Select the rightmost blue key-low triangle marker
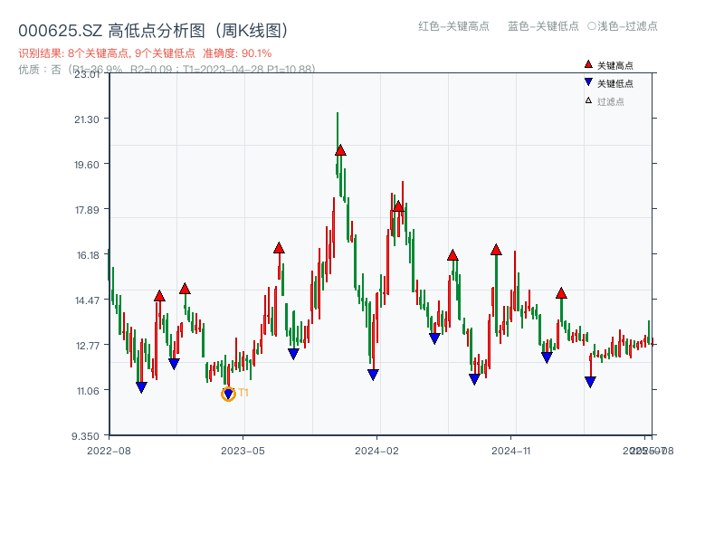This screenshot has width=724, height=543. [x=591, y=381]
